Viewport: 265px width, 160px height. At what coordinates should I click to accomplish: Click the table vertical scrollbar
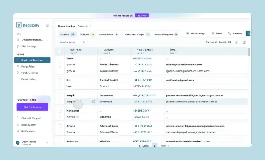pyautogui.click(x=249, y=52)
